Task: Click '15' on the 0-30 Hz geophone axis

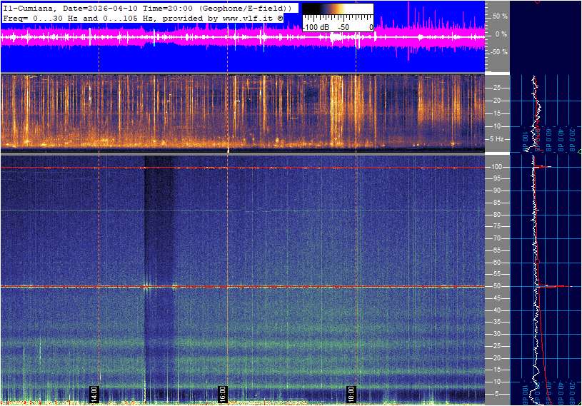Action: click(x=496, y=113)
